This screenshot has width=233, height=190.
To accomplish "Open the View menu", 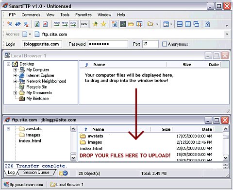I will point(50,15).
